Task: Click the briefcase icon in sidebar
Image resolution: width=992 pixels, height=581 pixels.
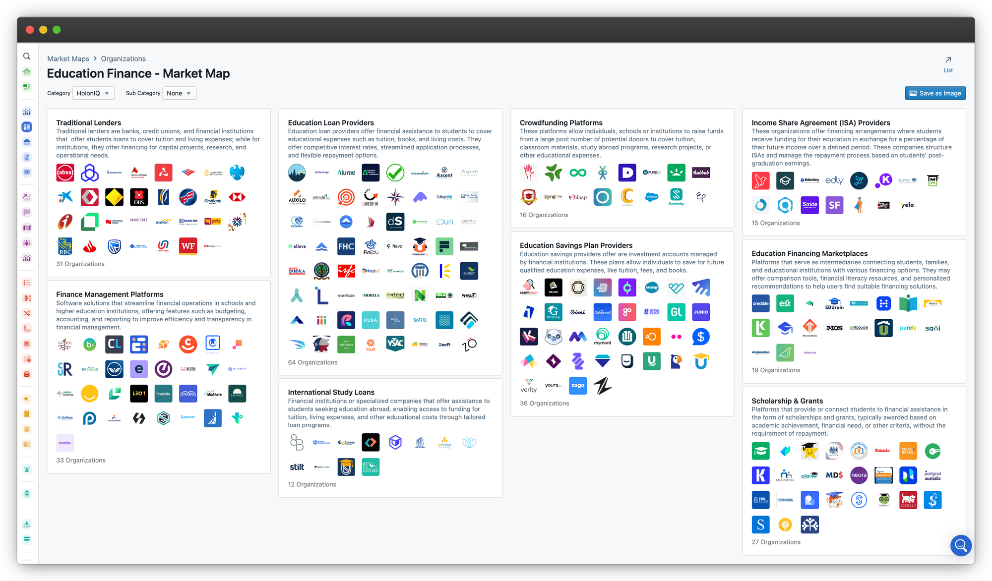Action: click(x=27, y=142)
